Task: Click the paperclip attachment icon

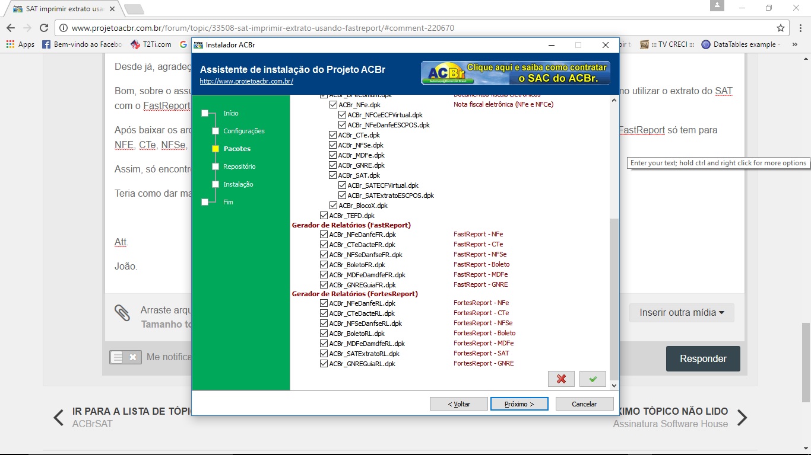Action: 122,313
